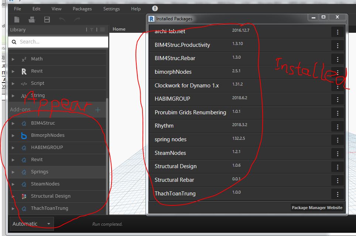
Task: Open the Automatic run mode dropdown
Action: click(x=31, y=224)
